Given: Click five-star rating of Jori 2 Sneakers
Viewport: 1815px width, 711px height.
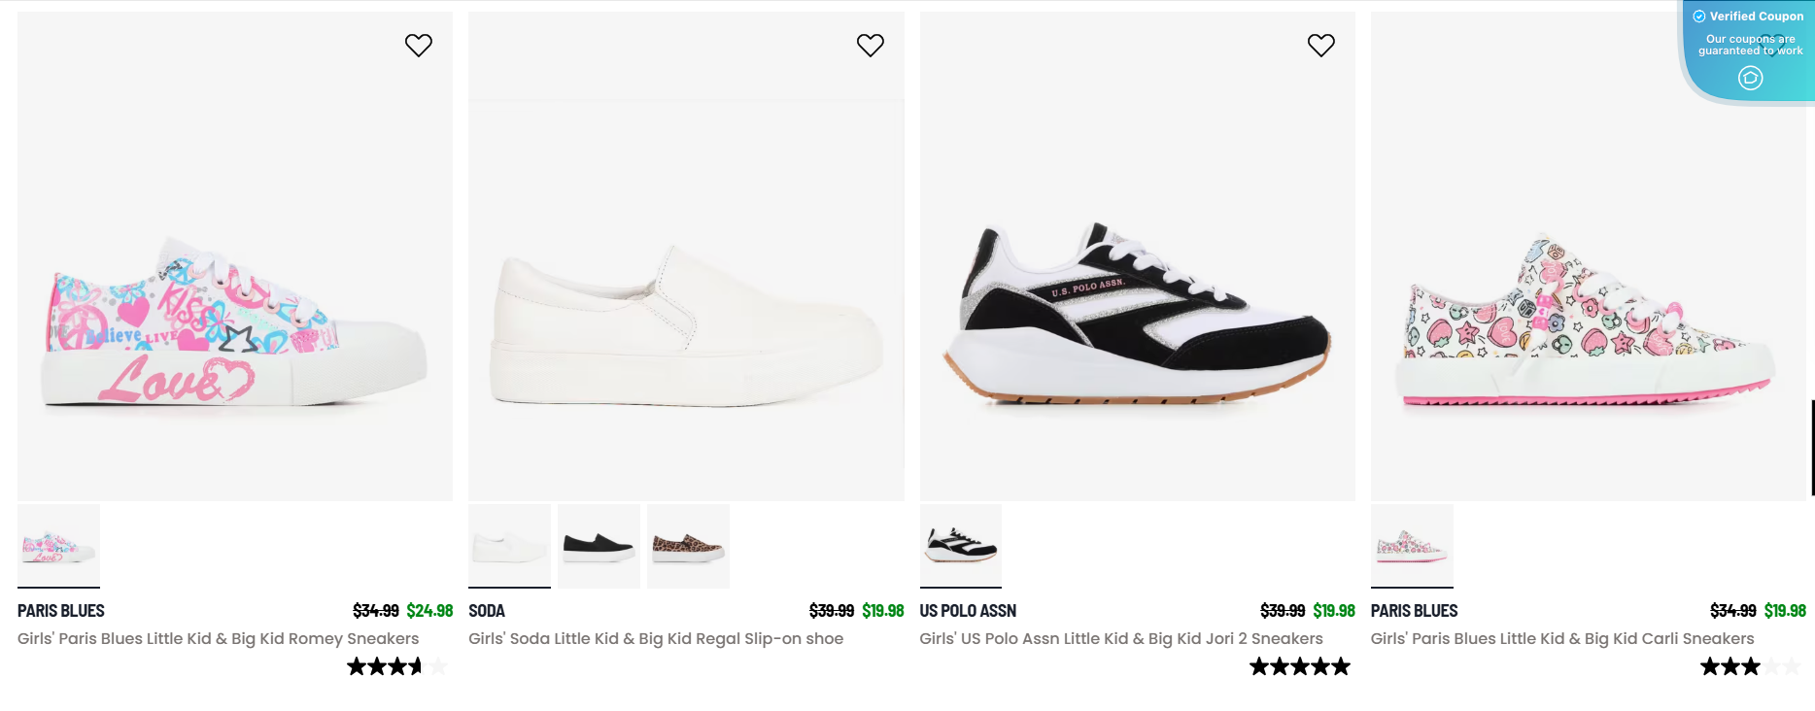Looking at the screenshot, I should (x=1299, y=666).
